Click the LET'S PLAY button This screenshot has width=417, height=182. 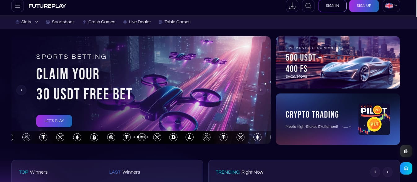click(x=54, y=121)
